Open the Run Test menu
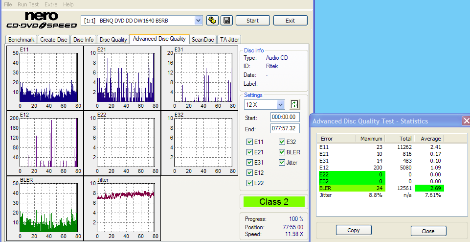The image size is (470, 242). [x=28, y=4]
